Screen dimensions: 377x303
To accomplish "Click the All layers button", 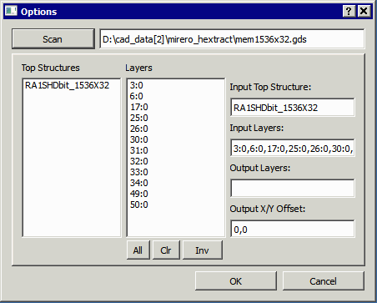I will (x=138, y=250).
